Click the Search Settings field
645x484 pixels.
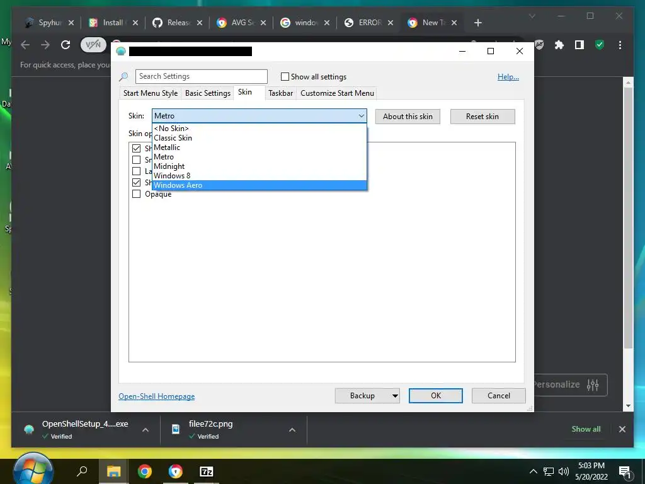point(201,76)
